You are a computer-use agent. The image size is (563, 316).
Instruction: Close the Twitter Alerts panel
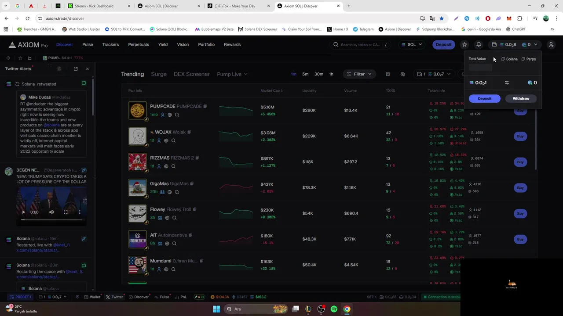[87, 69]
